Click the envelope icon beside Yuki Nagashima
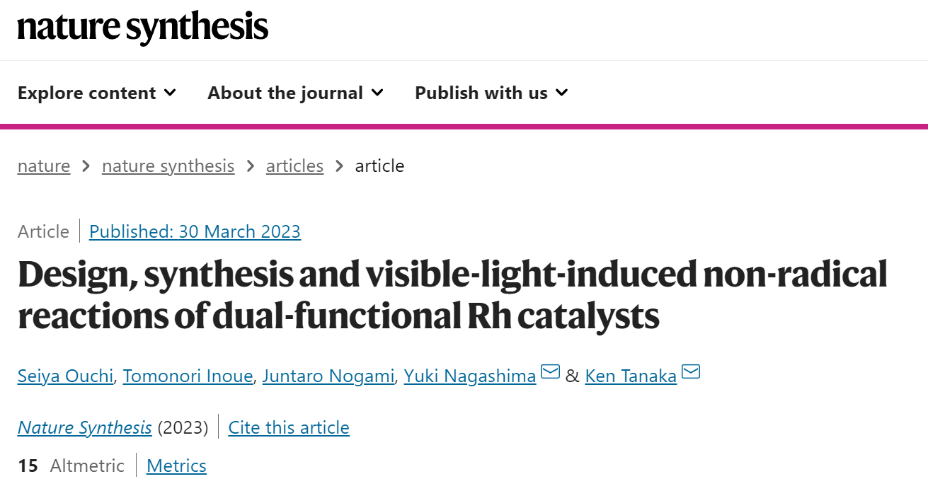The image size is (928, 491). 550,371
